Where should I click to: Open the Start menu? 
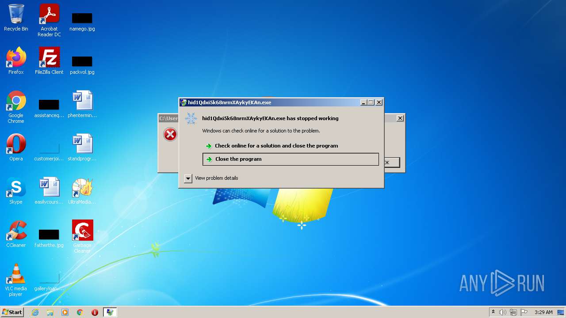click(12, 312)
